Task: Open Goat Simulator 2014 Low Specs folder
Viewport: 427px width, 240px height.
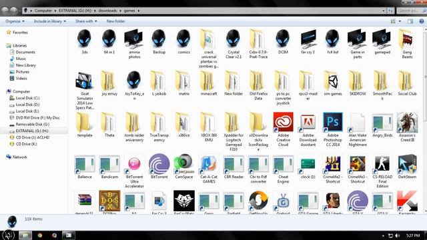Action: [85, 81]
